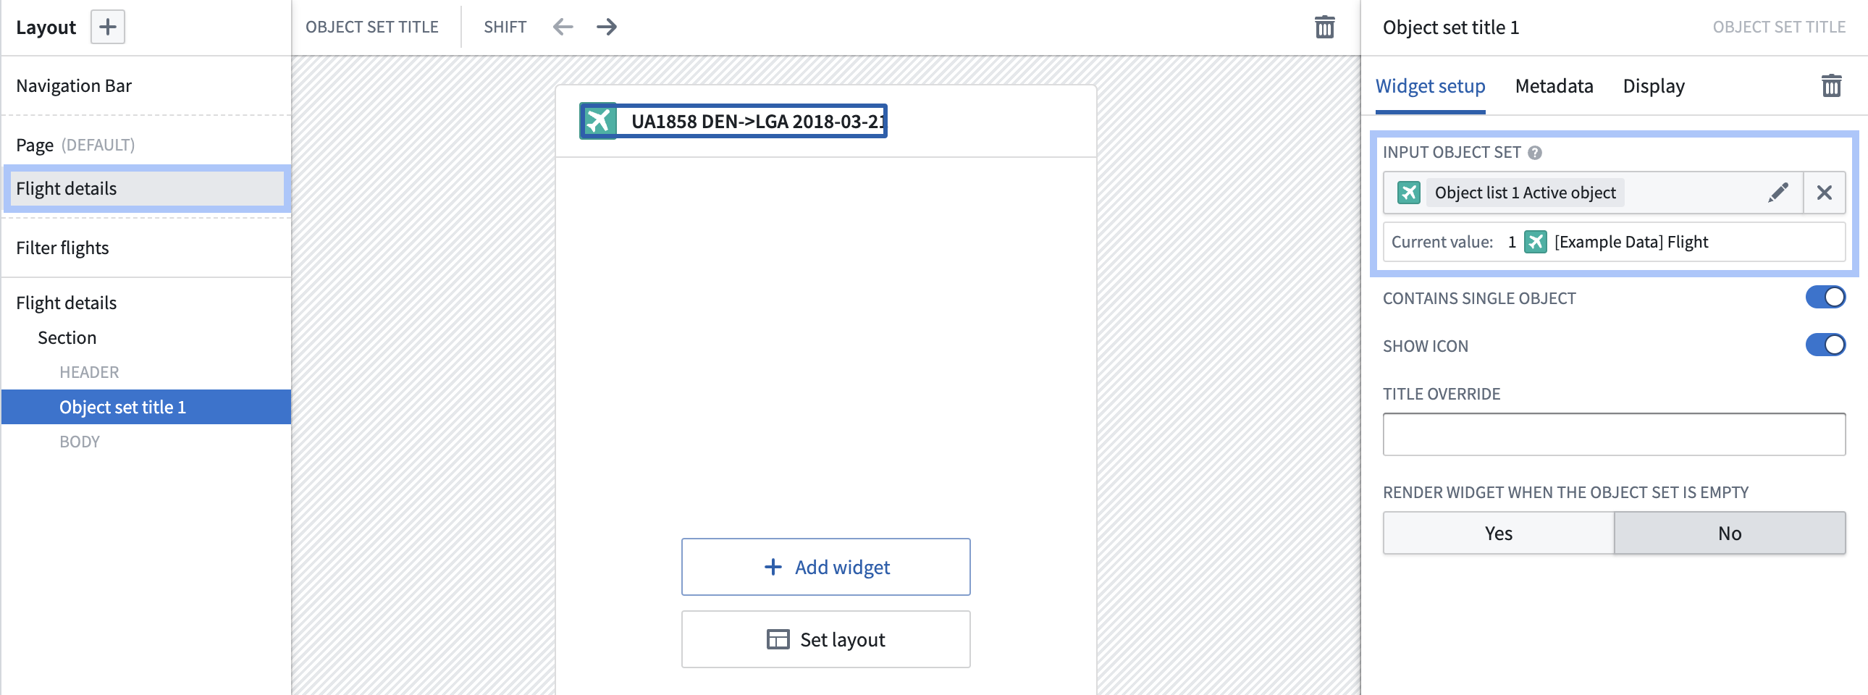Switch to the Widget setup tab
Screen dimensions: 1868x695
[x=1430, y=85]
